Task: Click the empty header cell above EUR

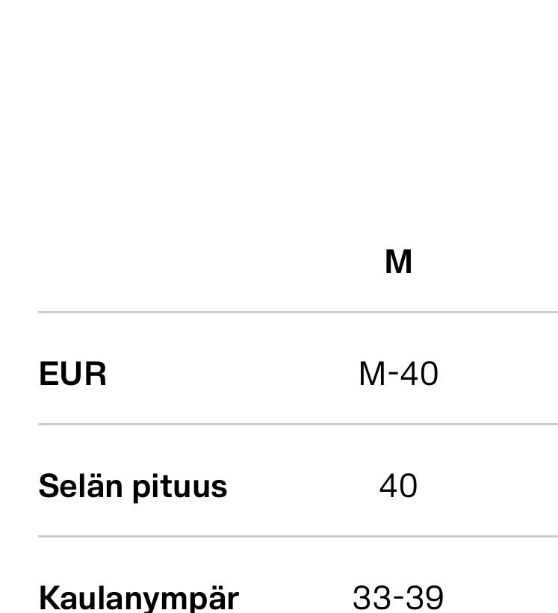Action: tap(149, 262)
